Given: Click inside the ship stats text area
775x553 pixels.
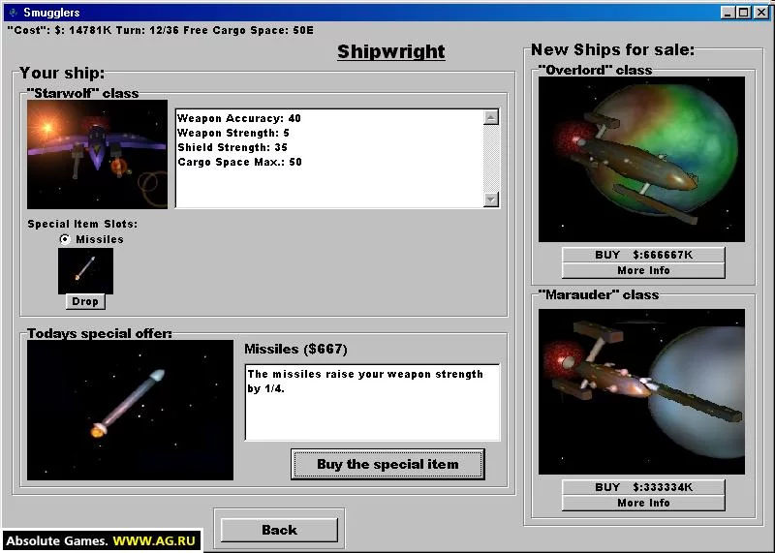Looking at the screenshot, I should pyautogui.click(x=328, y=158).
